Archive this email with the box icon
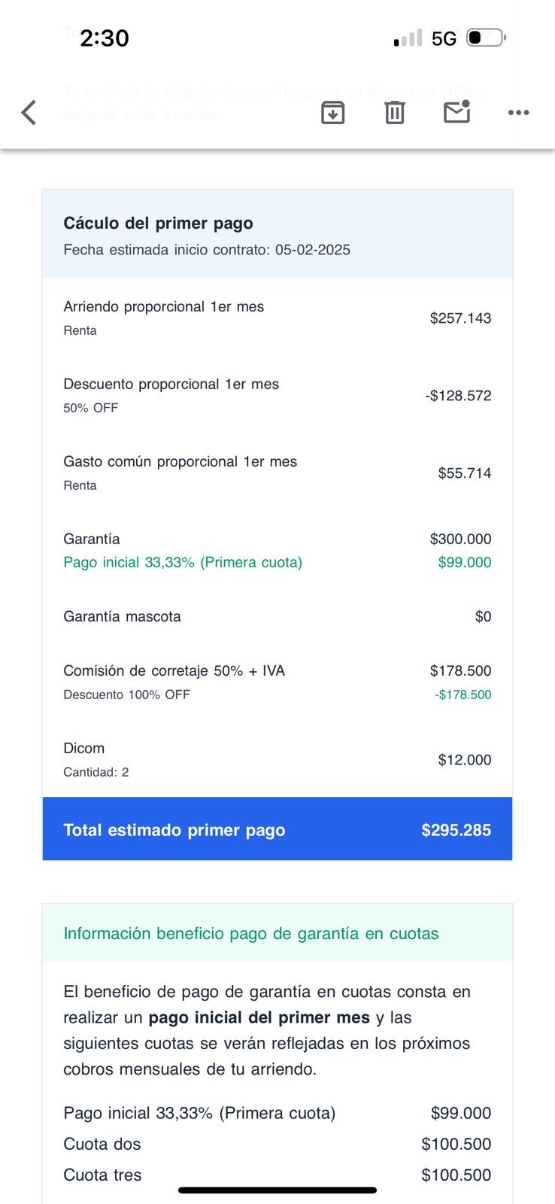Viewport: 555px width, 1204px height. click(332, 113)
